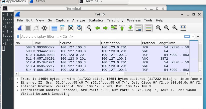The image size is (206, 109).
Task: Go to specified packet icon
Action: (x=114, y=28)
